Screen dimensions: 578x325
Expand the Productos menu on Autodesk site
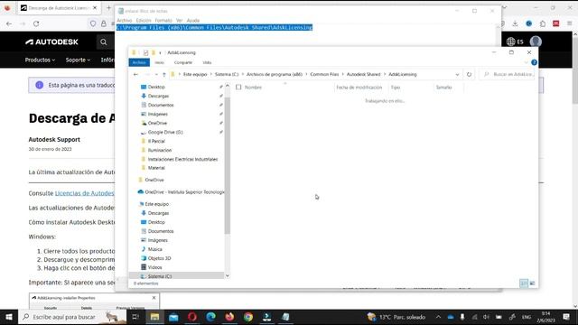tap(40, 60)
